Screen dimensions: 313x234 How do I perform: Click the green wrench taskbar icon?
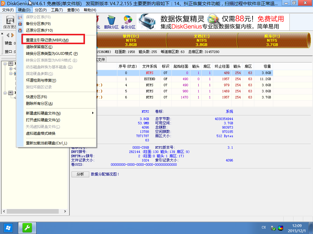click(27, 228)
